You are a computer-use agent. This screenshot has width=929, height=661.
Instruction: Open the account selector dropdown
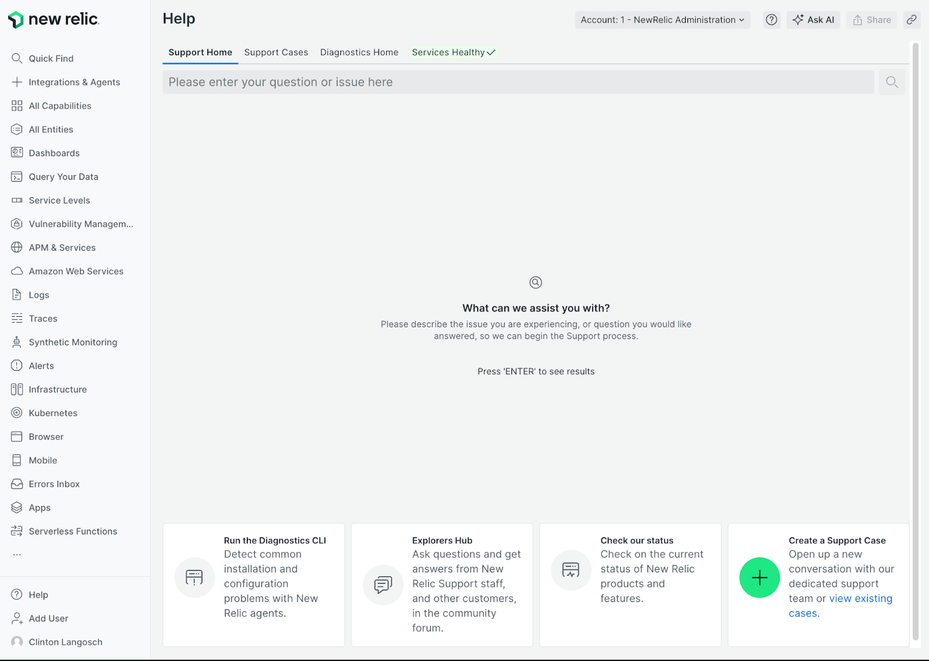662,19
